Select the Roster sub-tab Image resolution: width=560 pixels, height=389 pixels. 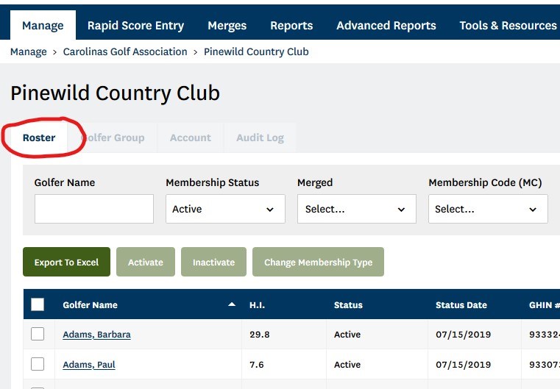[x=39, y=138]
